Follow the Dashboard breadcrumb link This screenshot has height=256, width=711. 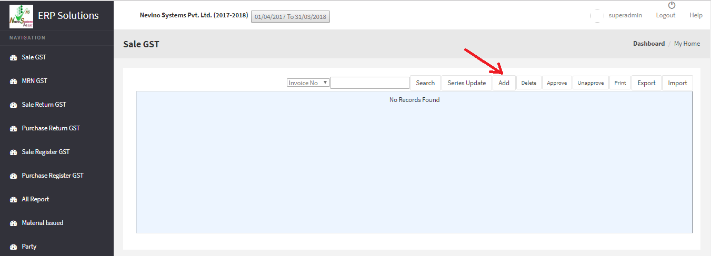pyautogui.click(x=648, y=44)
